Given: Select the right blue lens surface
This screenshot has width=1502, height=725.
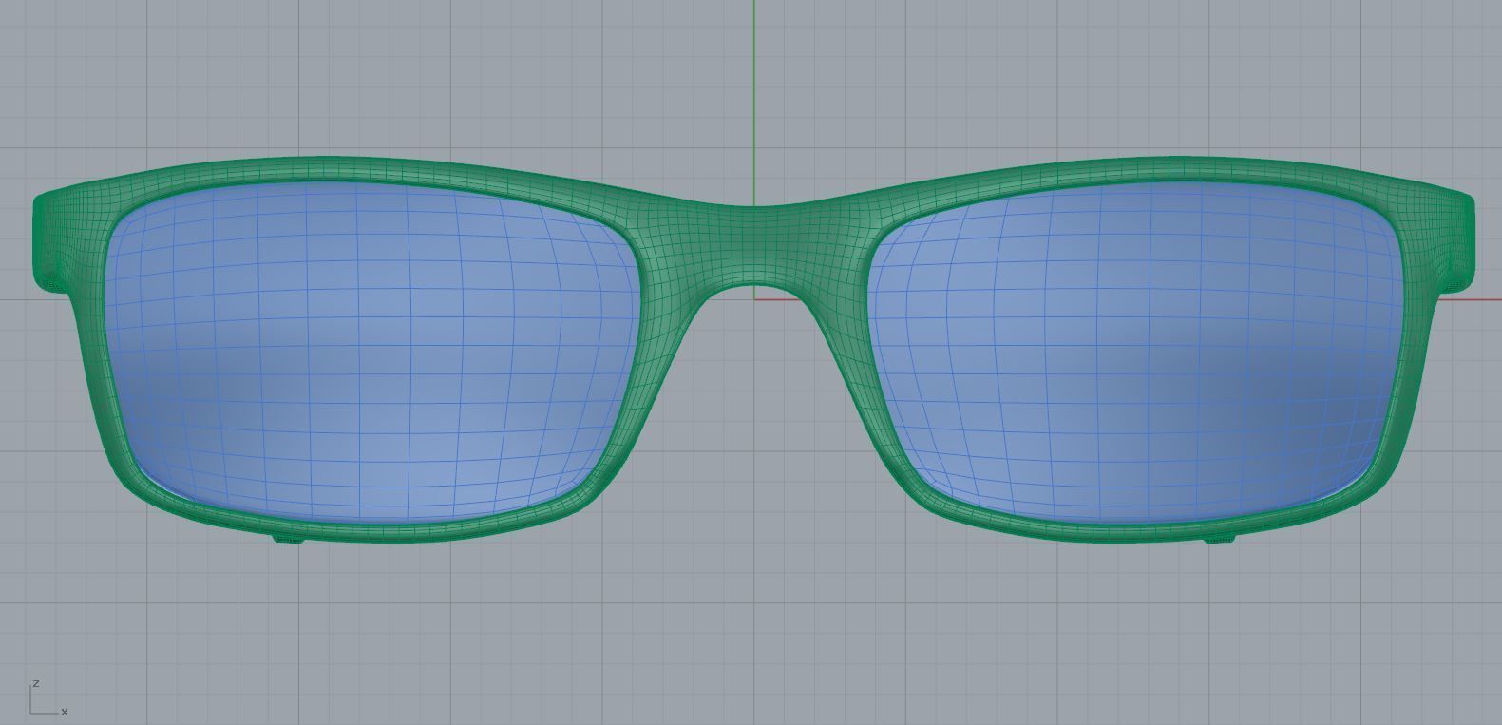Looking at the screenshot, I should point(1135,352).
